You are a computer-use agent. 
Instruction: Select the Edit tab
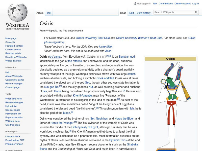tap(131, 13)
